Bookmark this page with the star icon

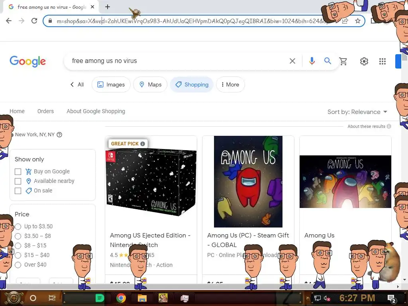(358, 21)
